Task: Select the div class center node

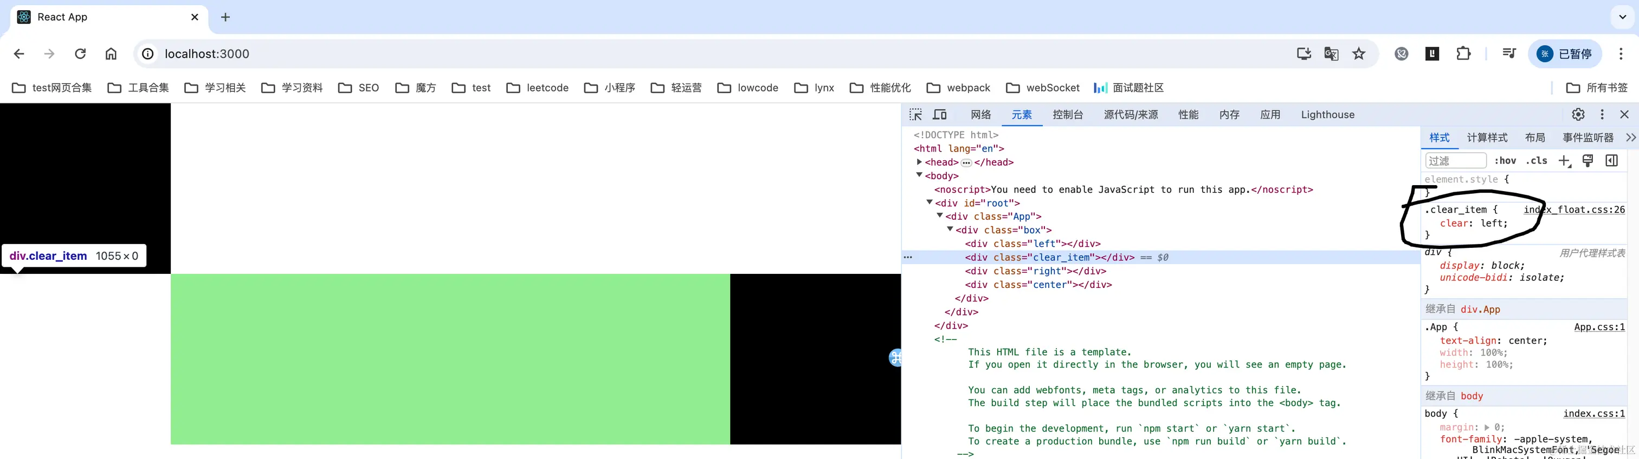Action: pyautogui.click(x=1038, y=285)
